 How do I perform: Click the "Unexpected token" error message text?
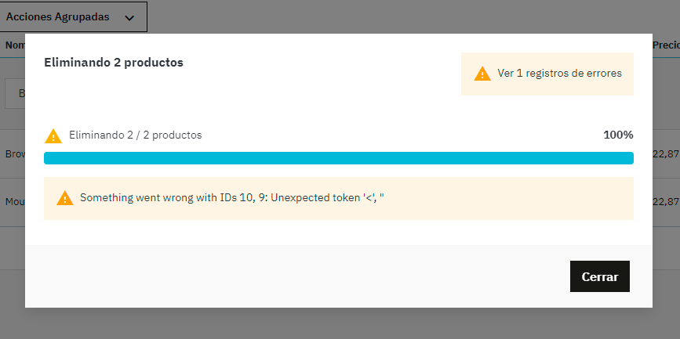point(231,198)
